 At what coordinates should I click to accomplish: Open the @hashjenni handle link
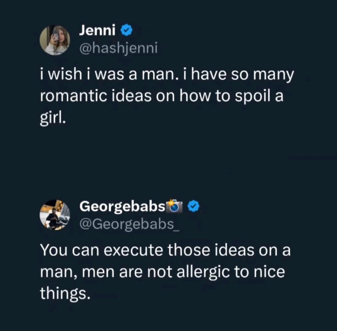pos(118,49)
